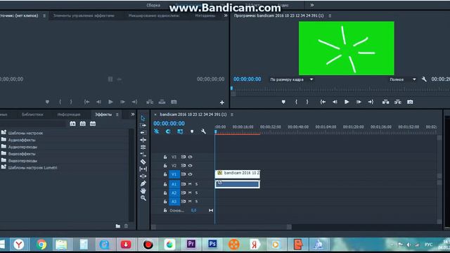Click Mark In bracket in Program monitor
Image resolution: width=450 pixels, height=253 pixels.
[296, 102]
